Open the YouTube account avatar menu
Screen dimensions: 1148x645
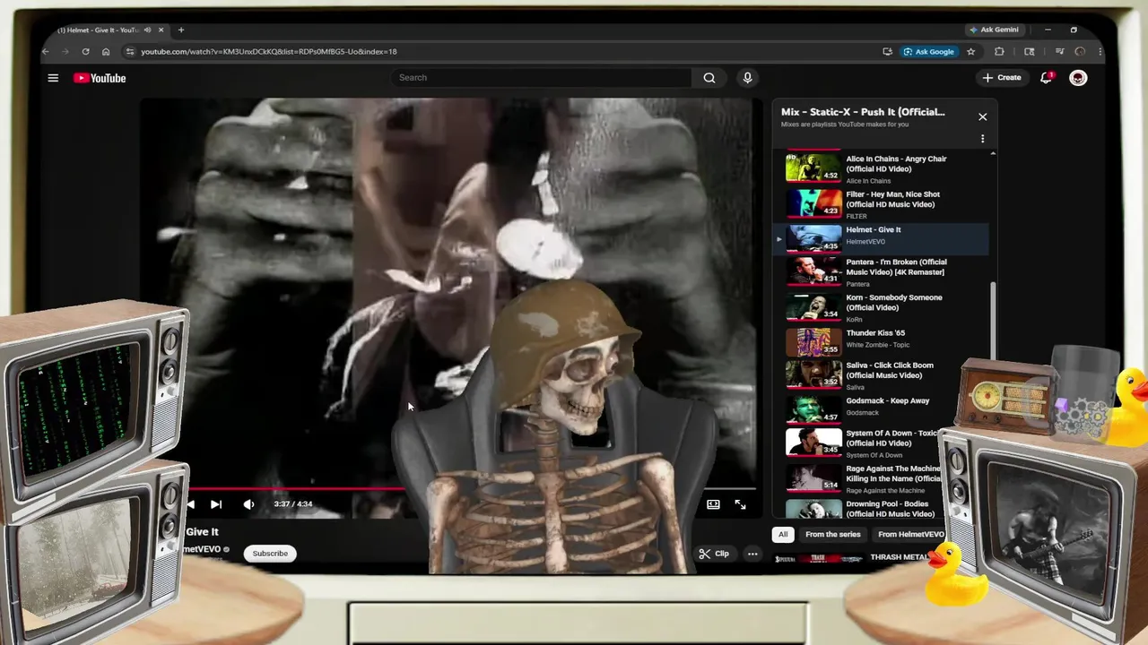pos(1078,78)
